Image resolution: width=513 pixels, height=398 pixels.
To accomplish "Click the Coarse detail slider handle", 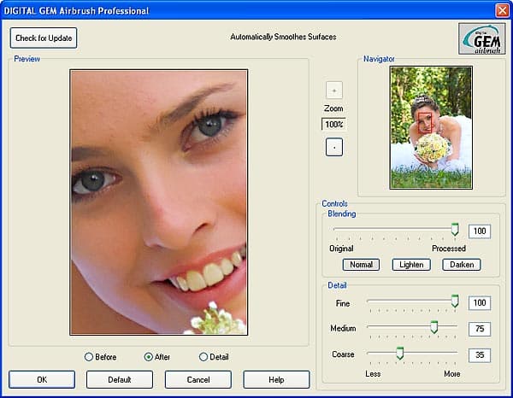I will 400,354.
